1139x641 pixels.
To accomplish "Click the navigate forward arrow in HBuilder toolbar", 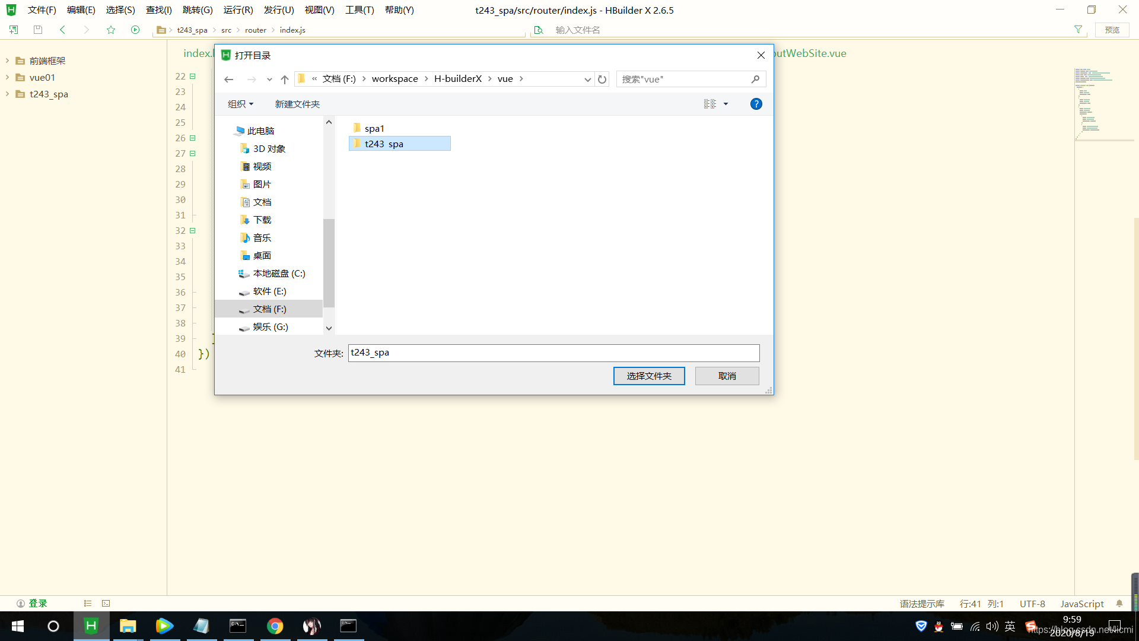I will coord(87,30).
